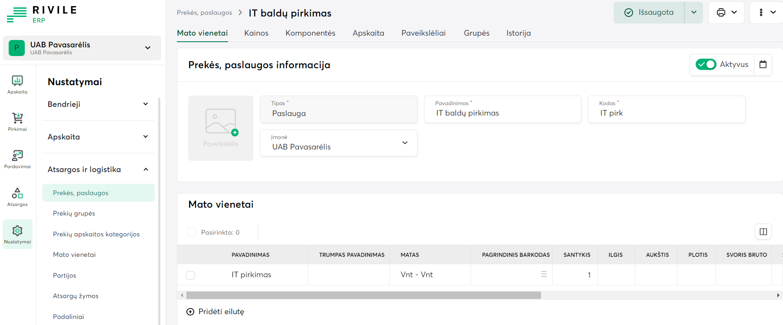Image resolution: width=783 pixels, height=325 pixels.
Task: Click the horizontal table scrollbar thumb
Action: tap(364, 295)
